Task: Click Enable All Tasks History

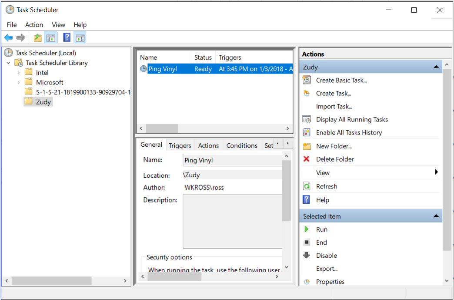Action: pos(349,132)
